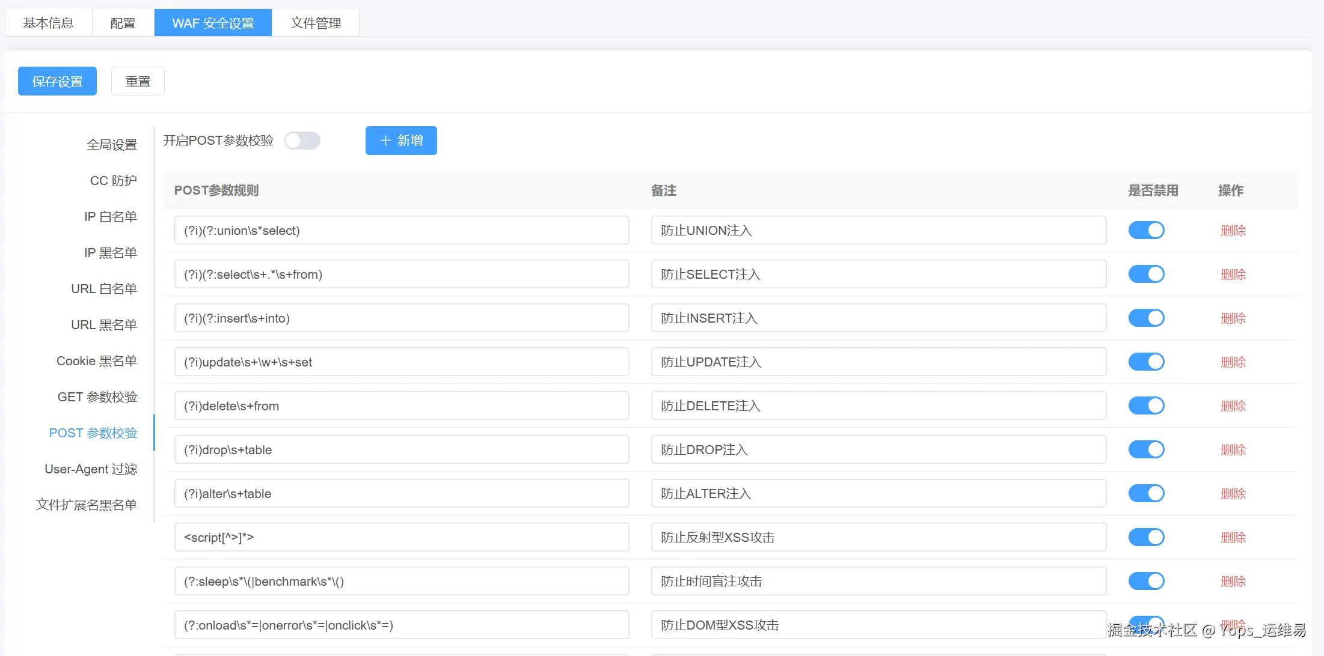This screenshot has height=656, width=1324.
Task: Toggle disable switch for 防止UNION注入 rule
Action: [1146, 230]
